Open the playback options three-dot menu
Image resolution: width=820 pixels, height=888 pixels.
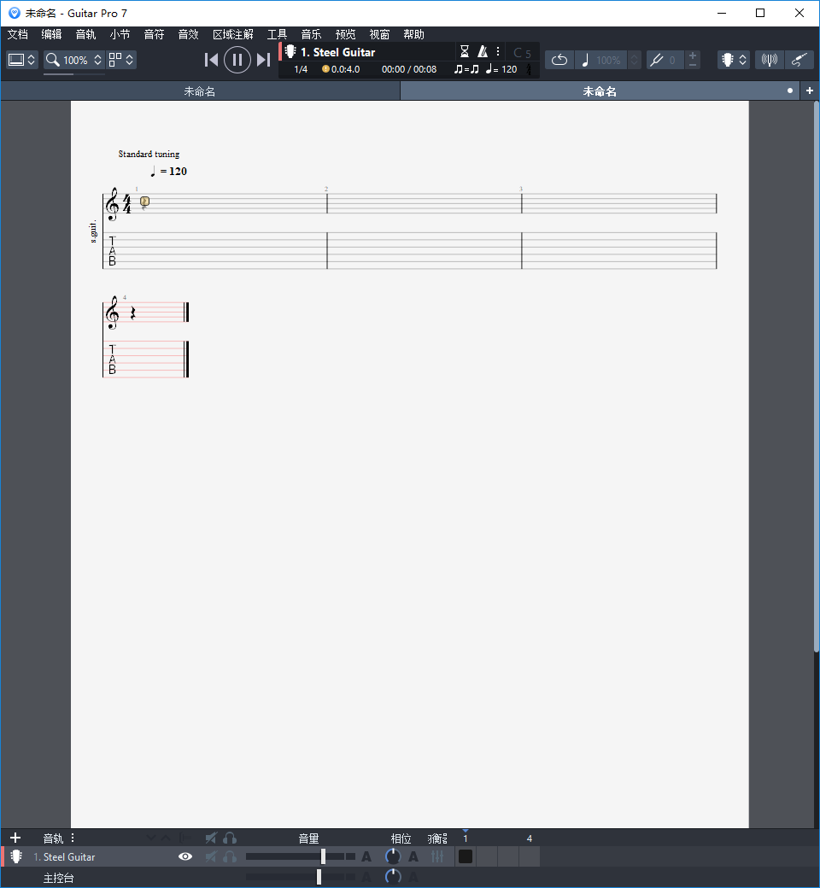(498, 51)
